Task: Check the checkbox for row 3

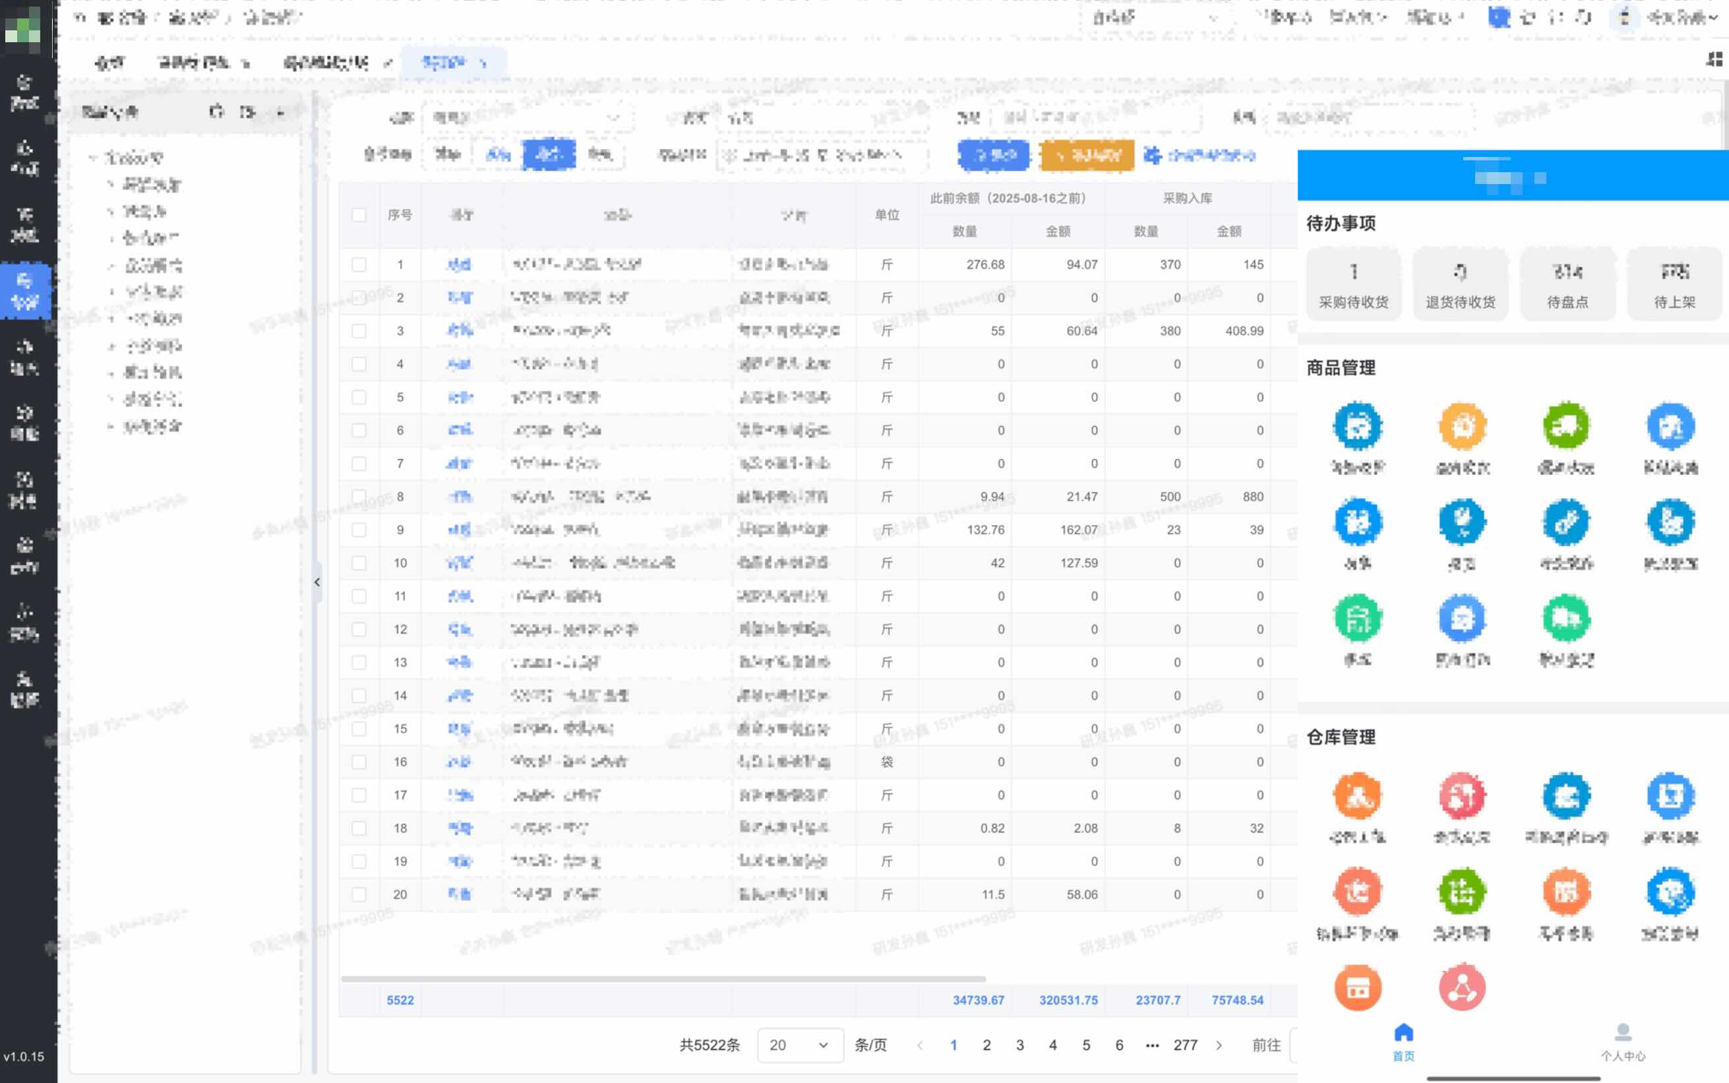Action: [359, 331]
